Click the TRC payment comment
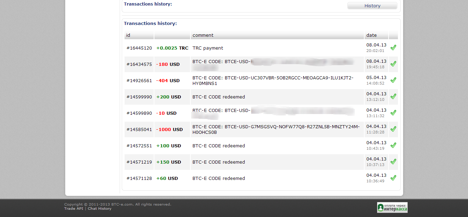This screenshot has width=468, height=217. 208,48
